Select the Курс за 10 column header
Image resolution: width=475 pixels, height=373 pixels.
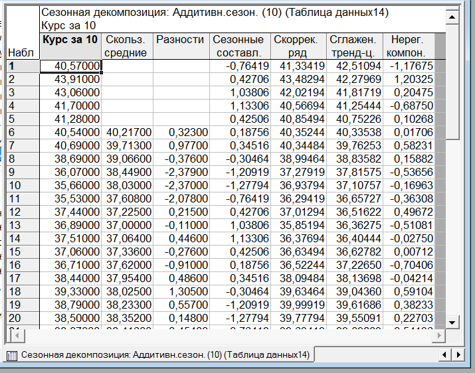(x=70, y=46)
